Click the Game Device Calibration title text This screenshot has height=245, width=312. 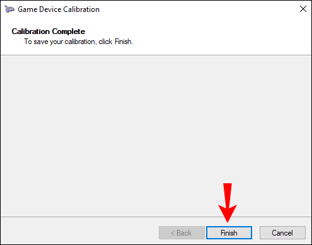tap(59, 9)
